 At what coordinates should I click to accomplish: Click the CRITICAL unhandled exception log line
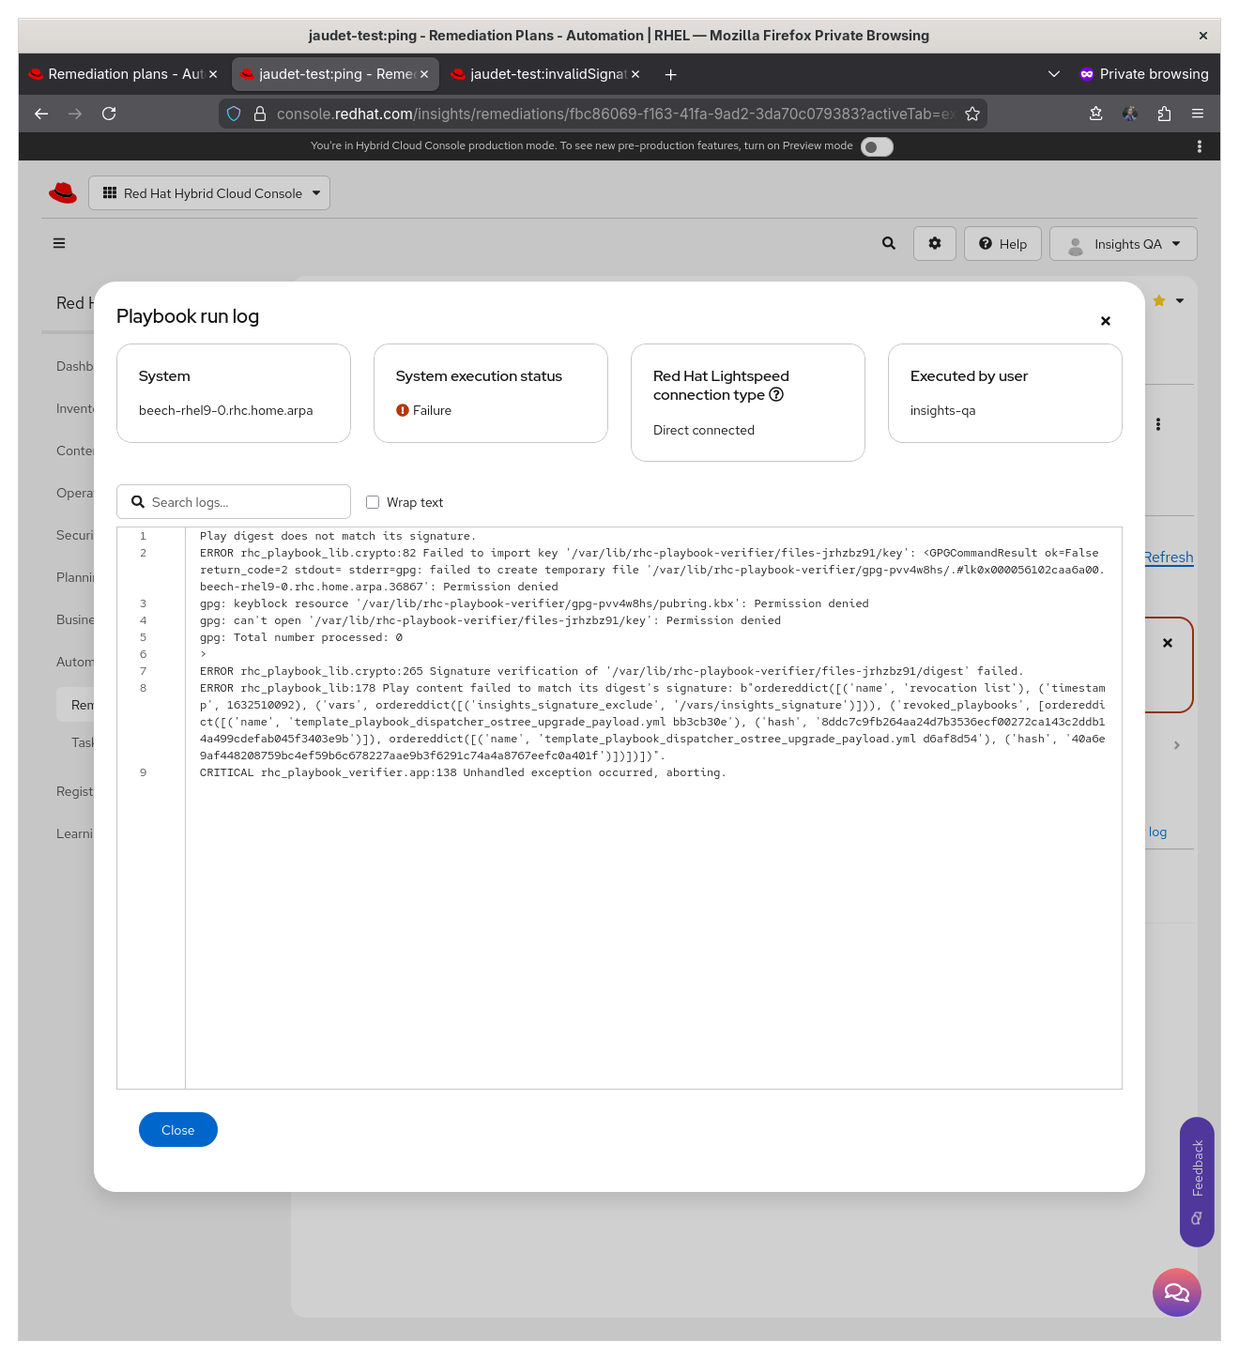(x=463, y=772)
